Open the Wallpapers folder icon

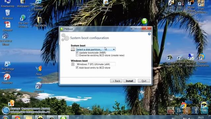23,4
